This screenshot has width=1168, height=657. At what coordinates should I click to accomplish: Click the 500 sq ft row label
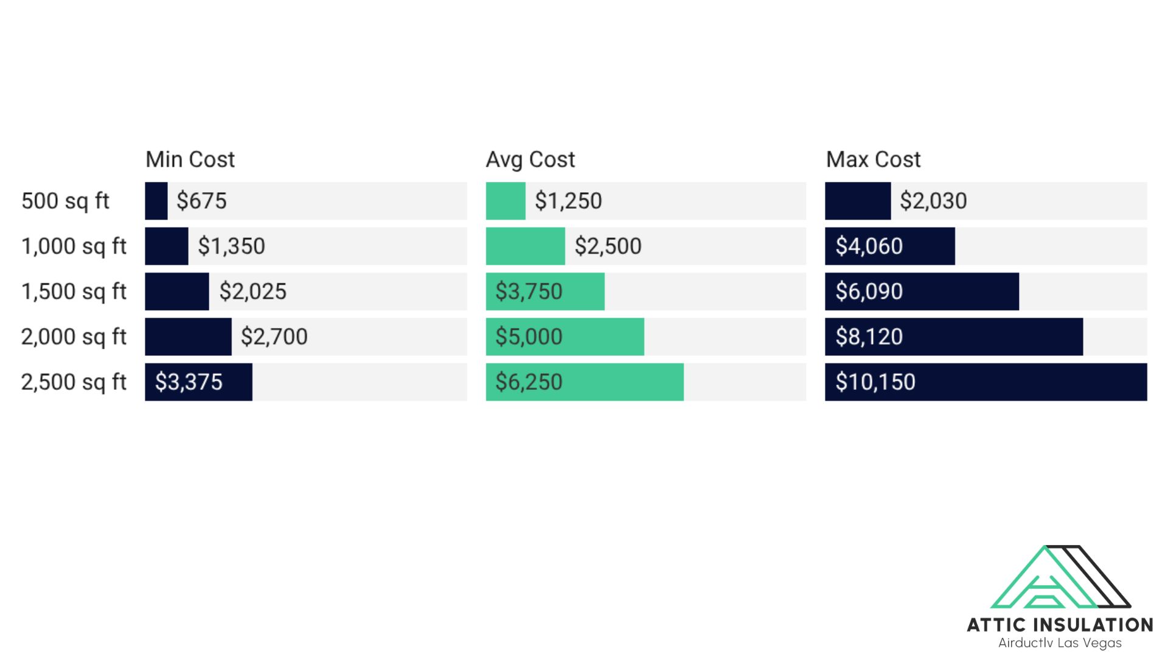tap(65, 201)
